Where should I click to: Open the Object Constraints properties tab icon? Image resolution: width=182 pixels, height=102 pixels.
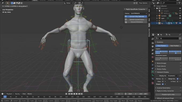(x=153, y=68)
